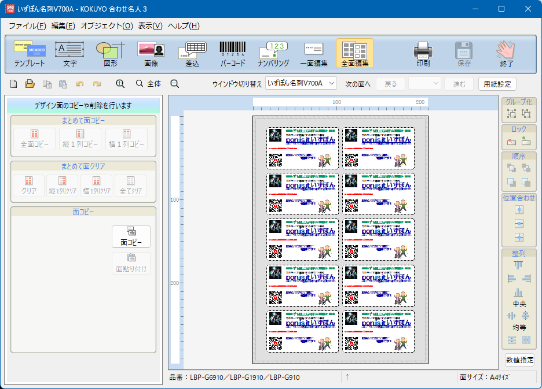Click the undo arrow icon

(80, 84)
